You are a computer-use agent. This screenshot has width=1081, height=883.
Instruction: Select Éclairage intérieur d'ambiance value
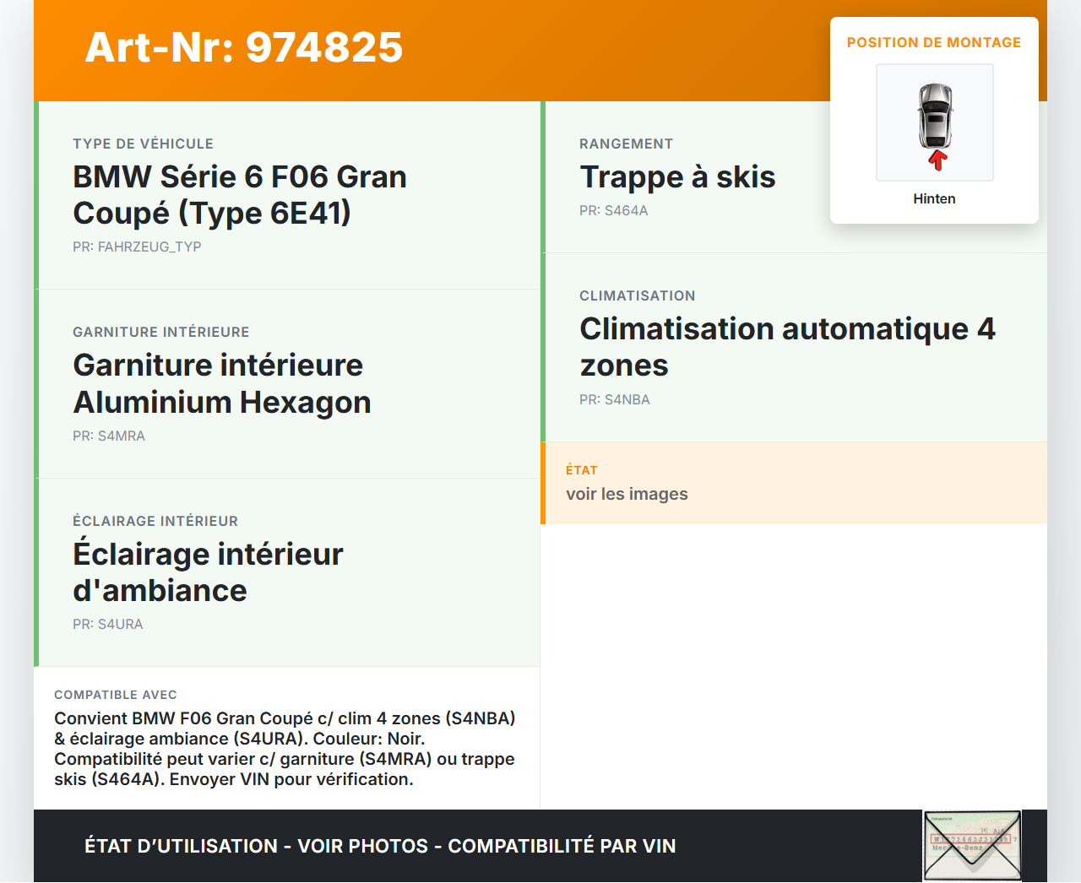click(x=208, y=572)
